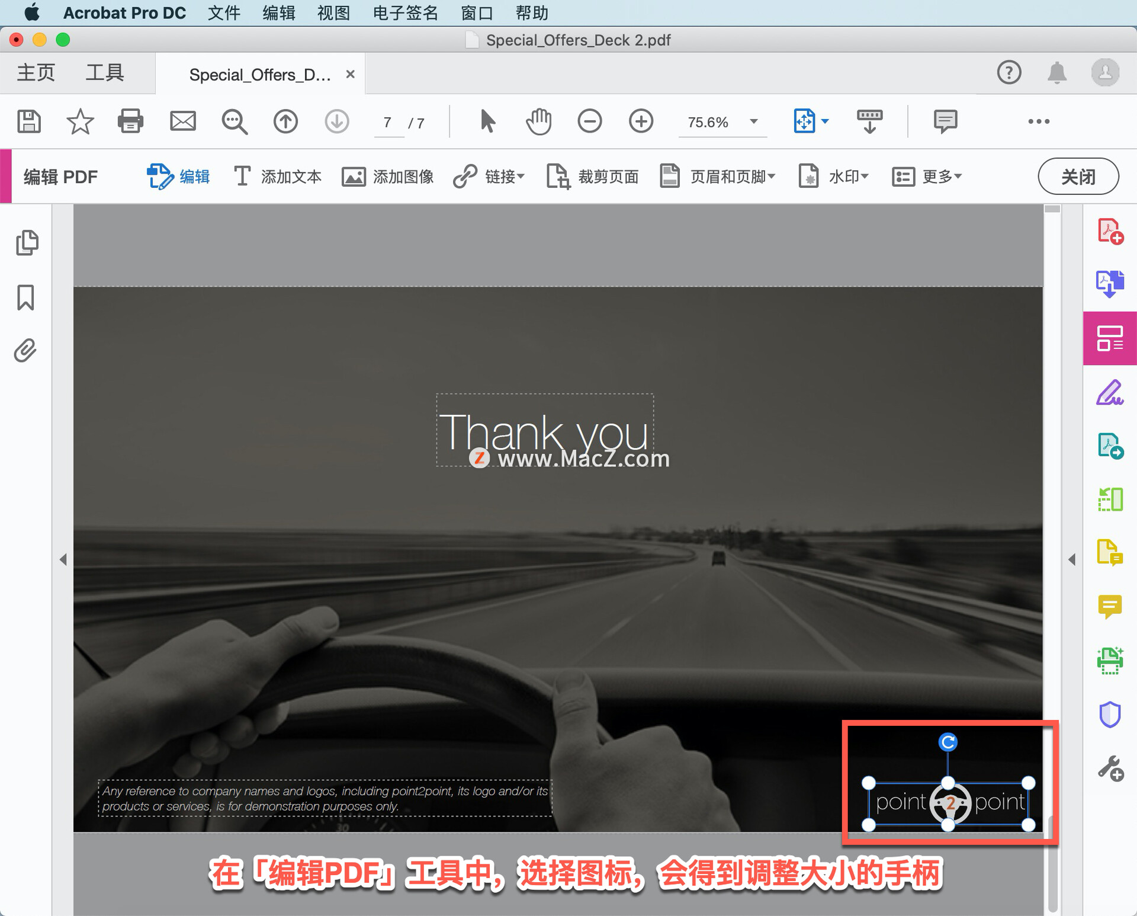Open the Fill & Sign pen tool in the sidebar
Viewport: 1137px width, 916px height.
[1110, 392]
